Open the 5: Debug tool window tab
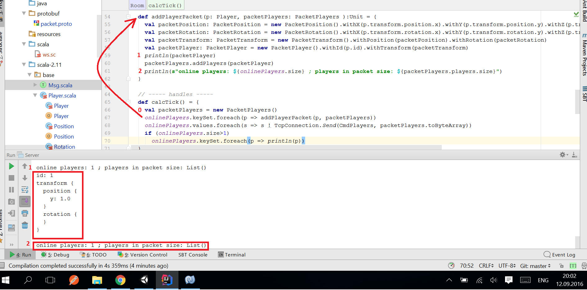 pos(55,255)
